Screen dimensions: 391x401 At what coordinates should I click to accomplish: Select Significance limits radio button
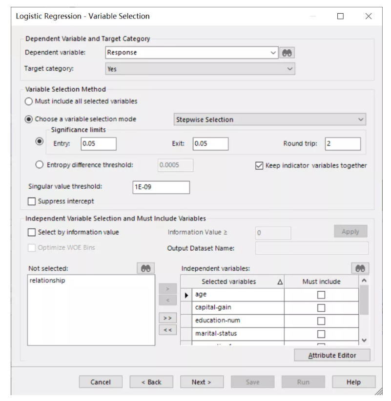(40, 141)
